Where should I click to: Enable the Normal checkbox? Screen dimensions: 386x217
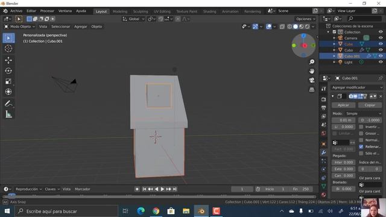point(361,140)
